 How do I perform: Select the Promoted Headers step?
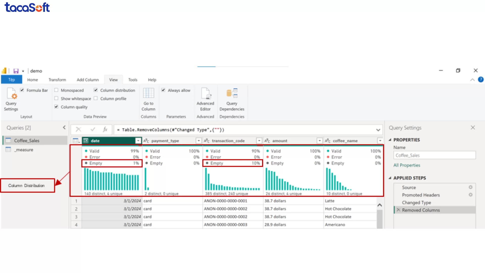coord(434,195)
